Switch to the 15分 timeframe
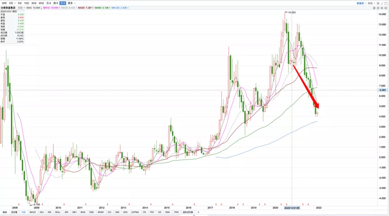The height and width of the screenshot is (216, 389). click(27, 3)
